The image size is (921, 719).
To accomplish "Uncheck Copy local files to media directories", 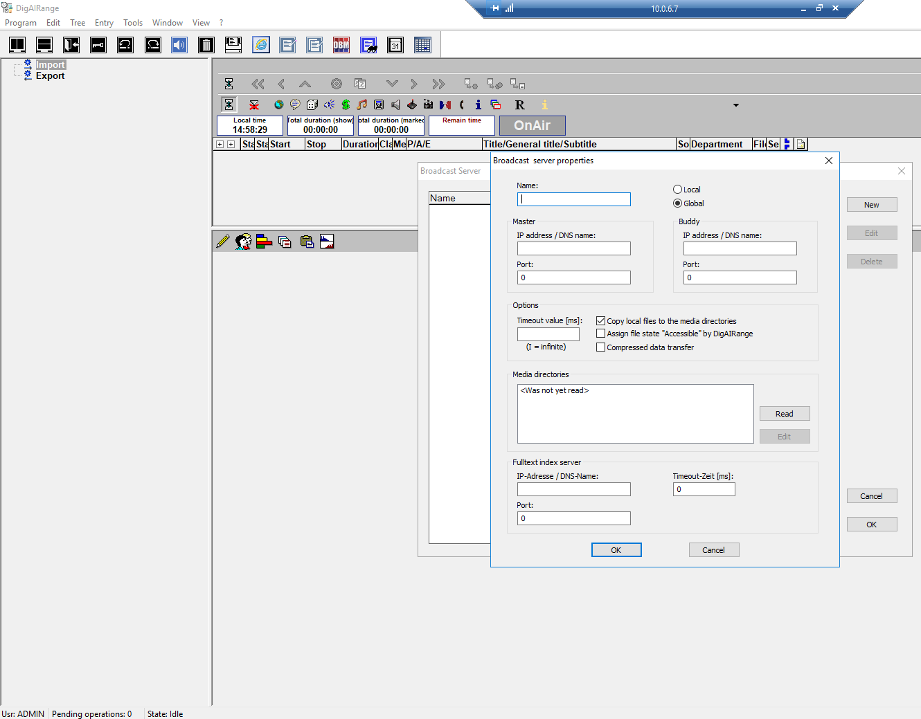I will (600, 321).
